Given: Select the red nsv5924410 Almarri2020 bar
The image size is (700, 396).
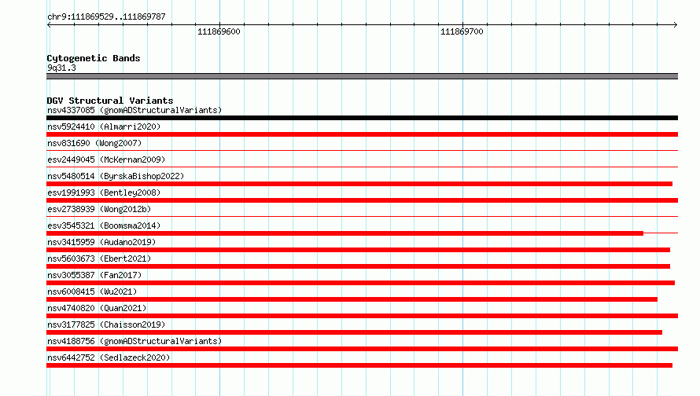Looking at the screenshot, I should click(362, 134).
